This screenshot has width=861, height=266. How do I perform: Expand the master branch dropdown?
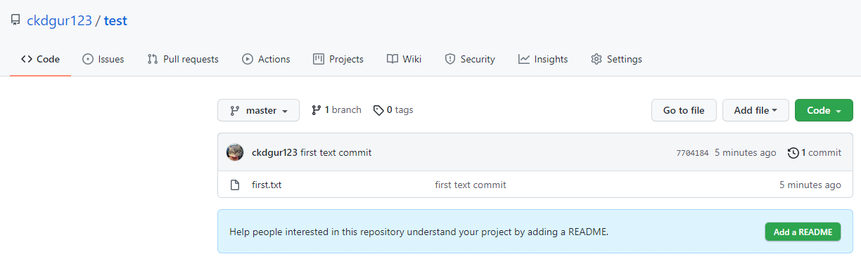point(258,110)
